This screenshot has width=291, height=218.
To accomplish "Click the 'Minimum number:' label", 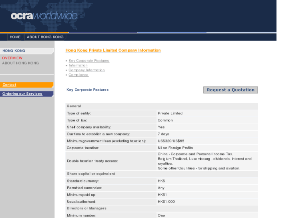I will point(82,216).
